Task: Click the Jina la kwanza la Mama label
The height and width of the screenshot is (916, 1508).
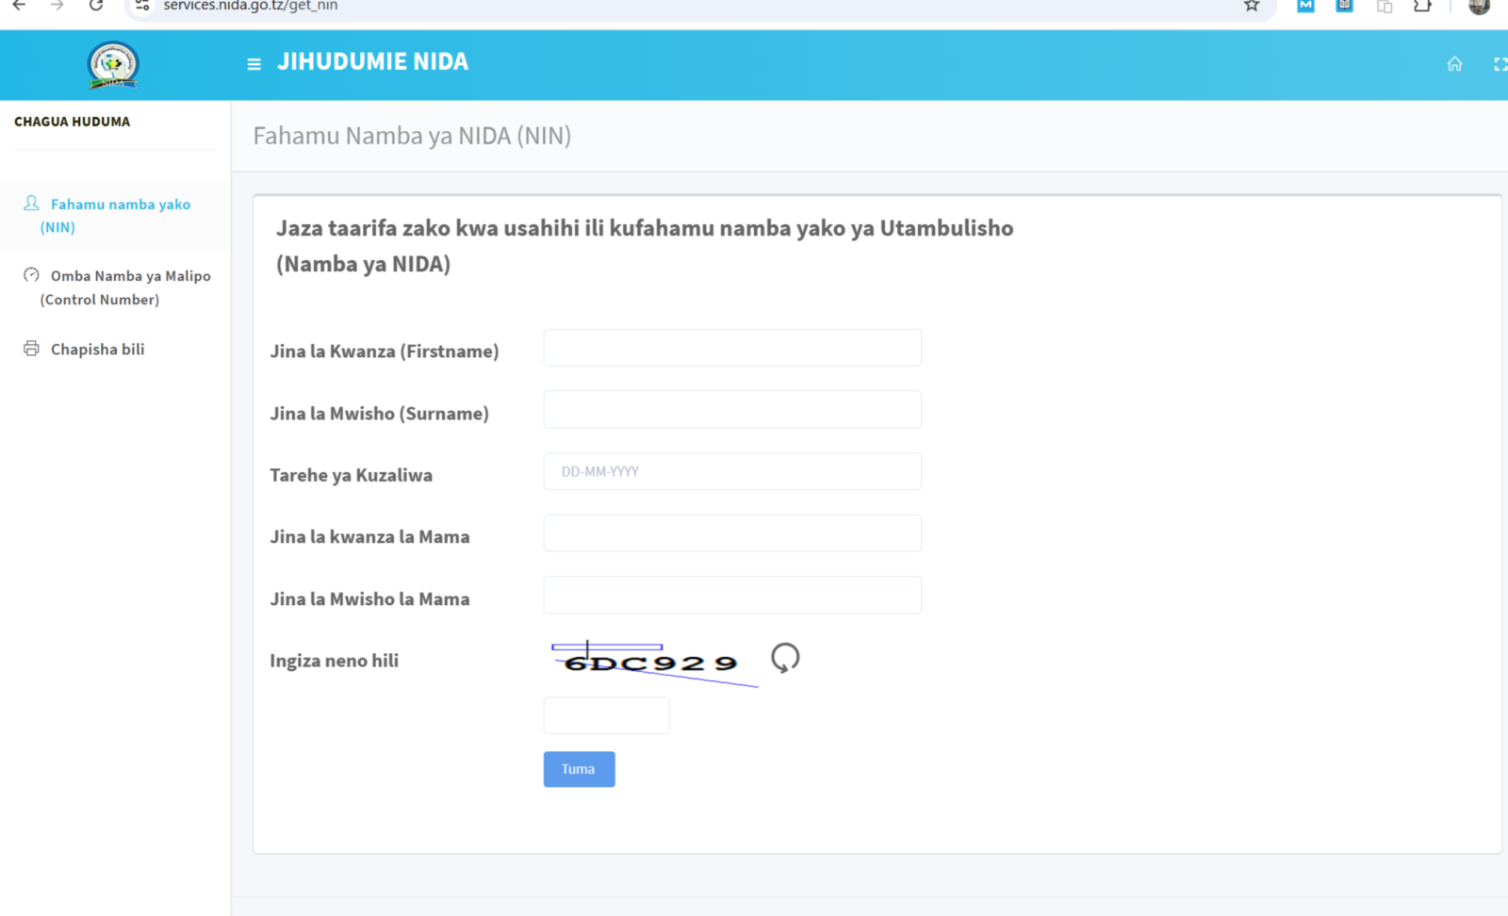Action: pyautogui.click(x=369, y=537)
